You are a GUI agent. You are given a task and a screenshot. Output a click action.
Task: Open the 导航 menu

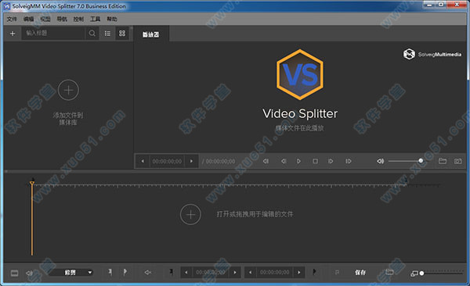tap(62, 20)
